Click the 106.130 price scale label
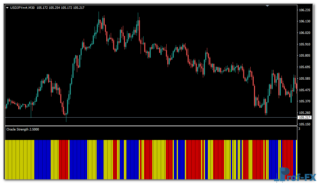The height and width of the screenshot is (183, 317). (x=305, y=21)
